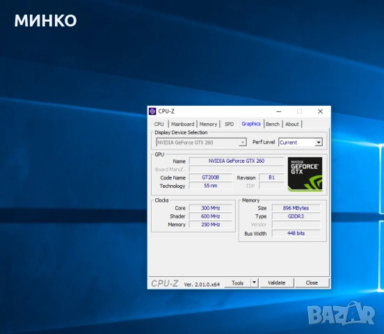
Task: Click the memory Size value 896 MBytes
Action: tap(296, 208)
